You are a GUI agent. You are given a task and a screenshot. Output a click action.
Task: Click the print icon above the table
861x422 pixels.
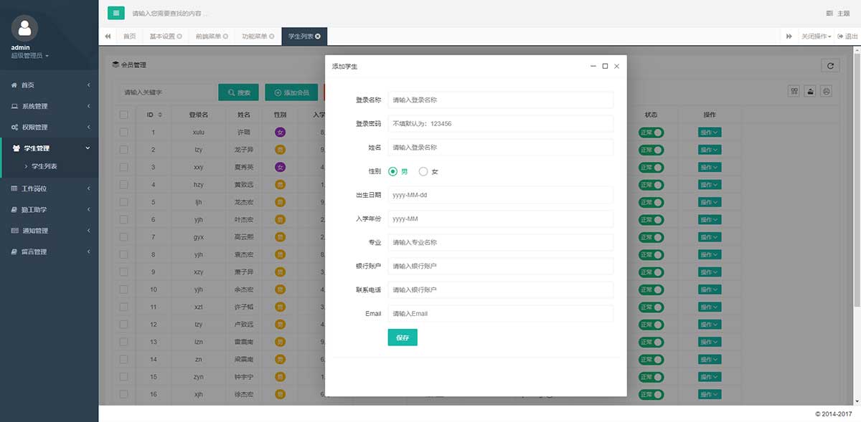tap(827, 92)
